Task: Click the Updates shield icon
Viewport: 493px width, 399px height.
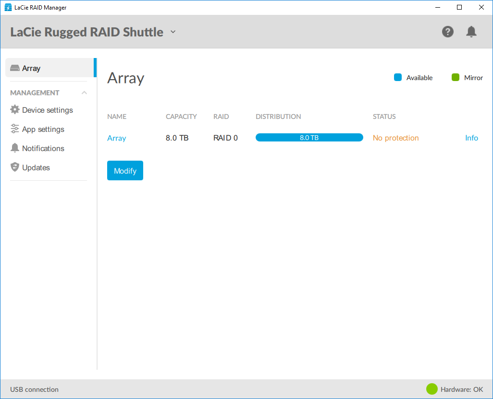Action: tap(15, 167)
